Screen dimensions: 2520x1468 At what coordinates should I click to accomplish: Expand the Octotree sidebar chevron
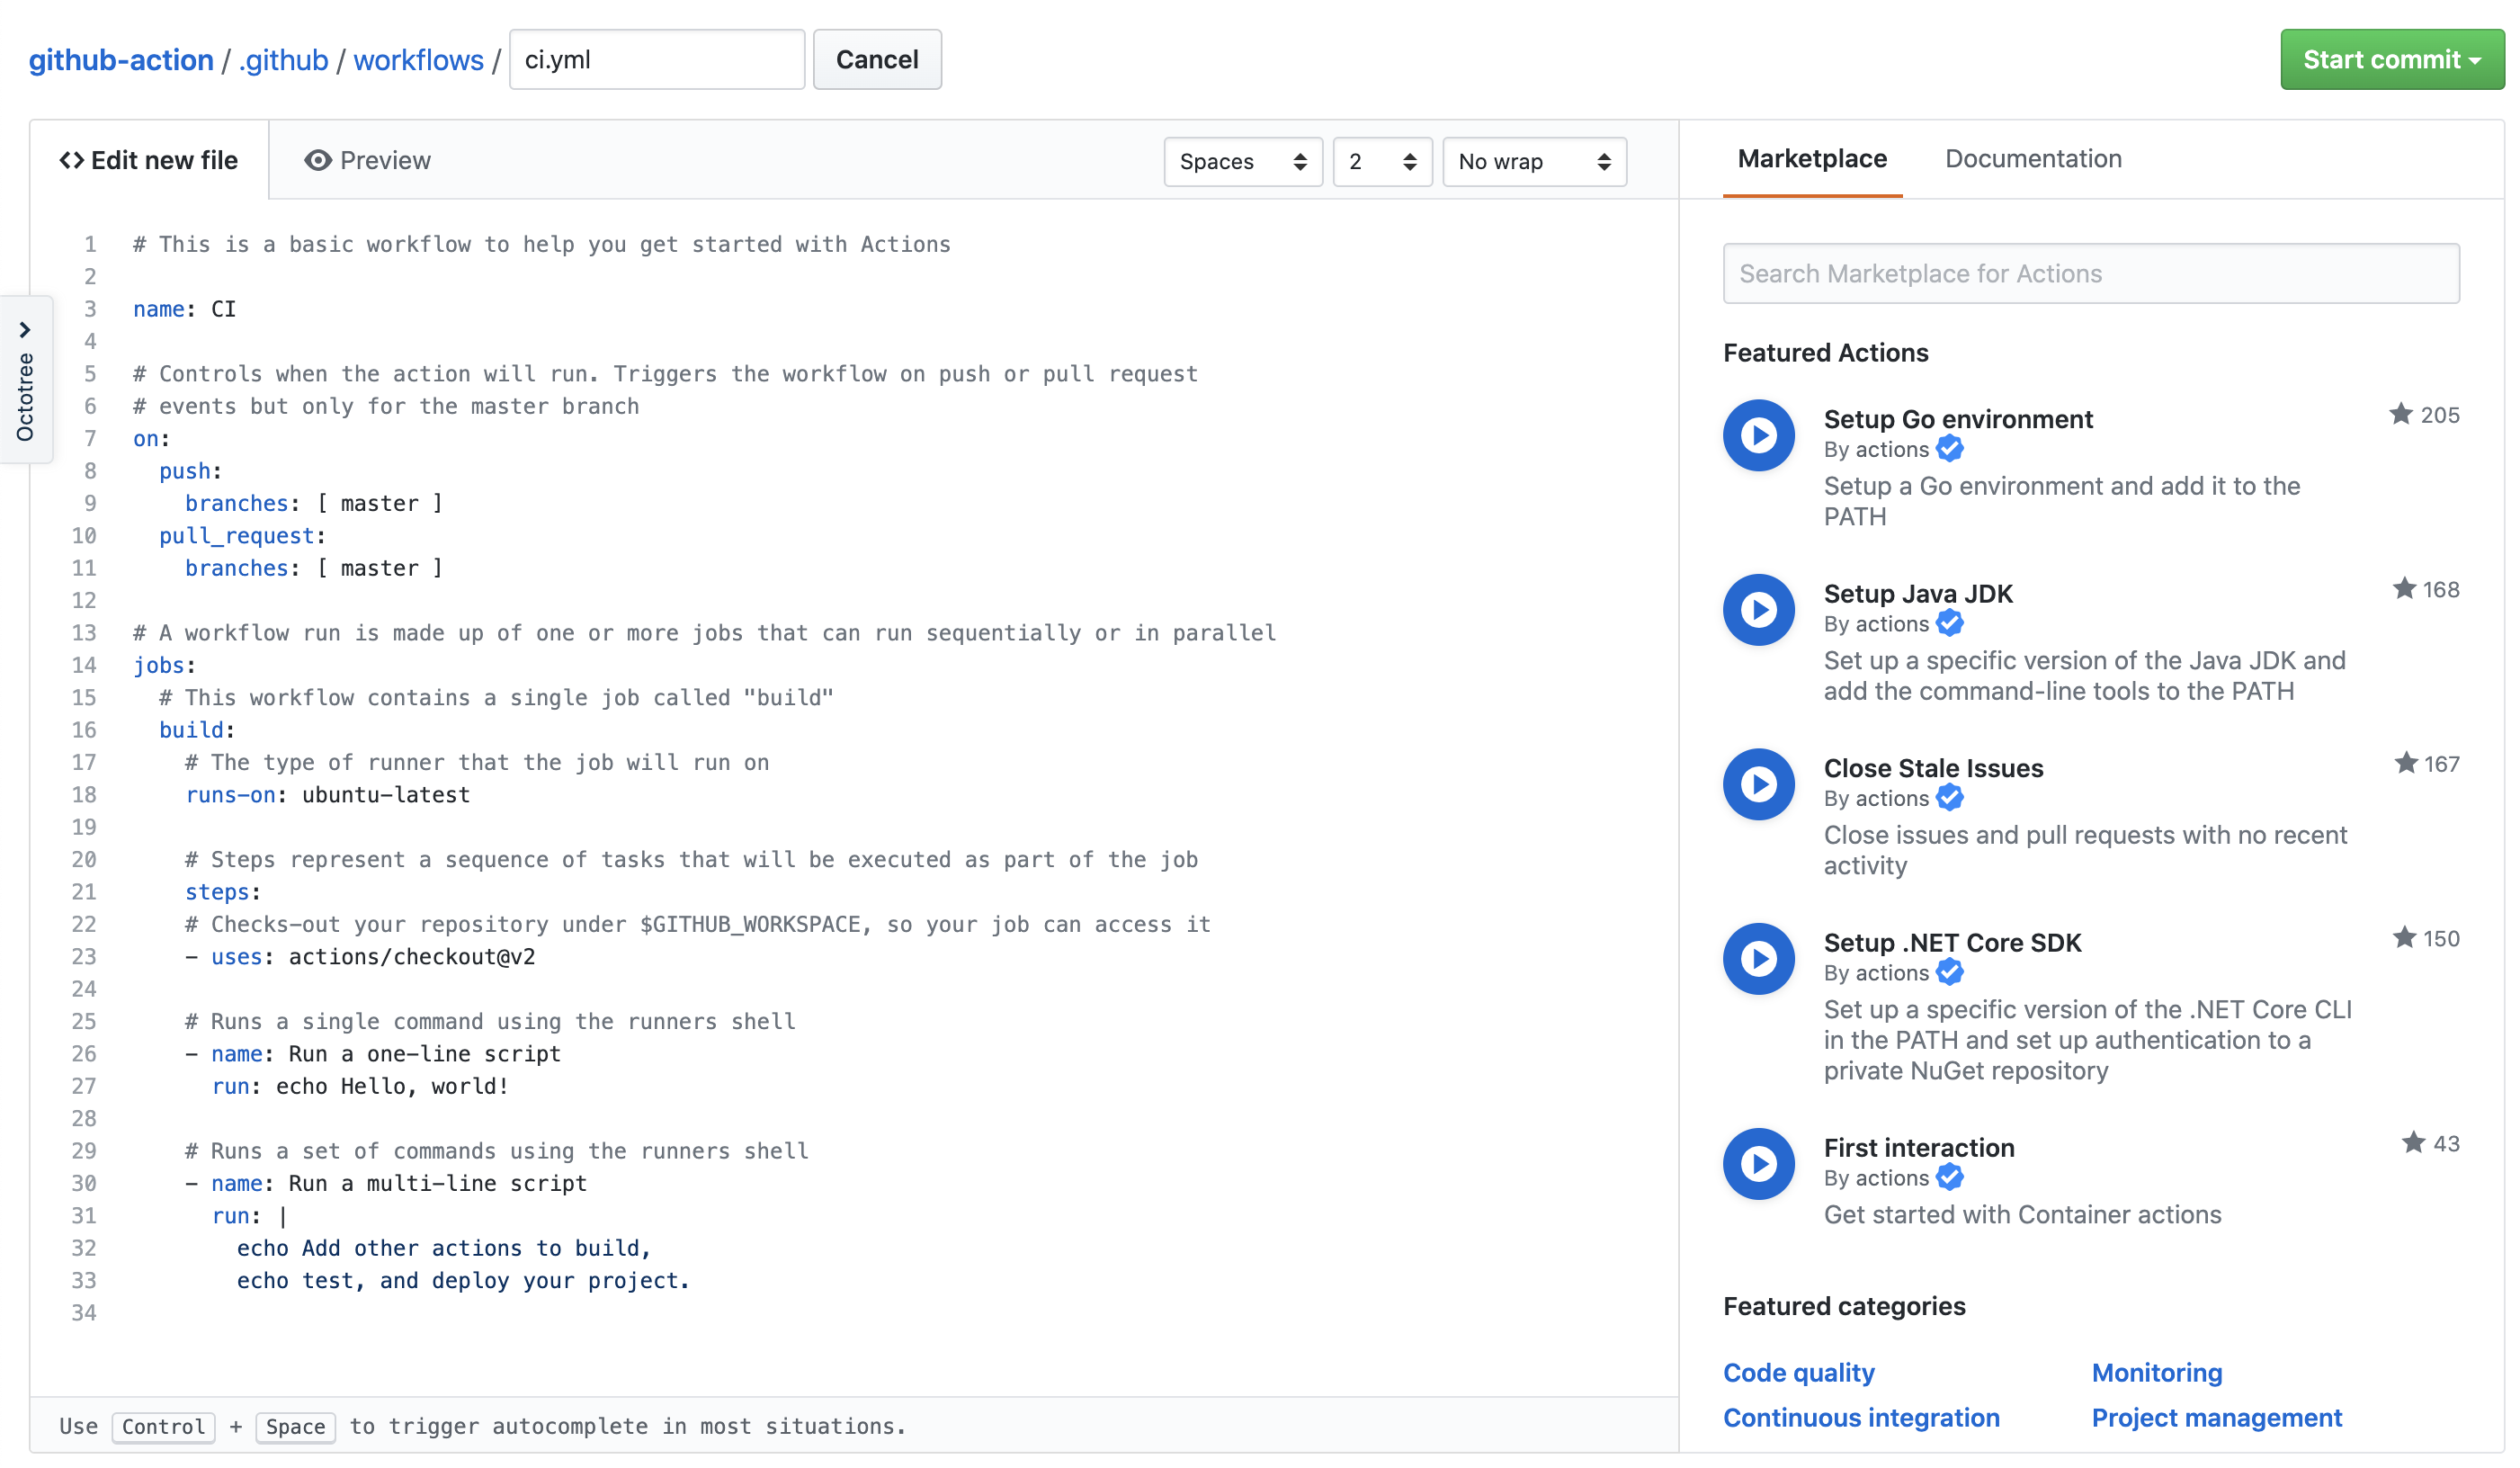(x=25, y=330)
